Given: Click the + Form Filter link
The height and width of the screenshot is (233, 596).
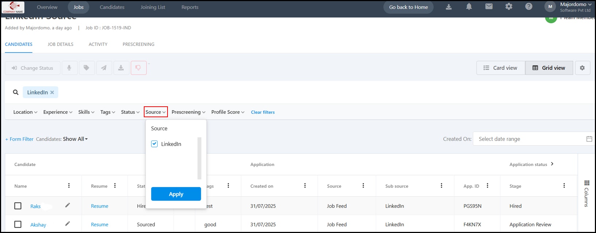Looking at the screenshot, I should pyautogui.click(x=19, y=139).
